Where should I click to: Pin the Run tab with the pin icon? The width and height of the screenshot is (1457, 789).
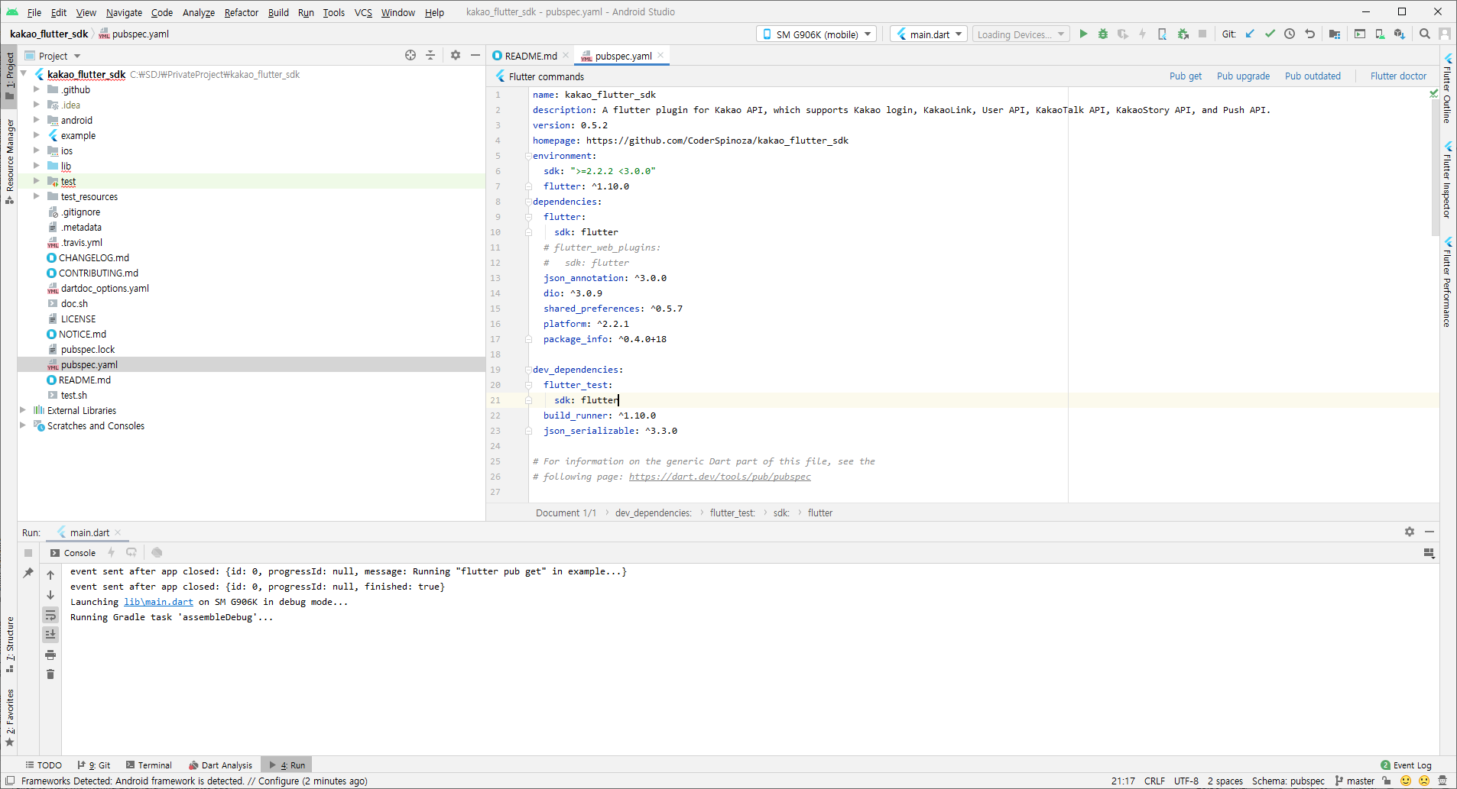pyautogui.click(x=28, y=573)
